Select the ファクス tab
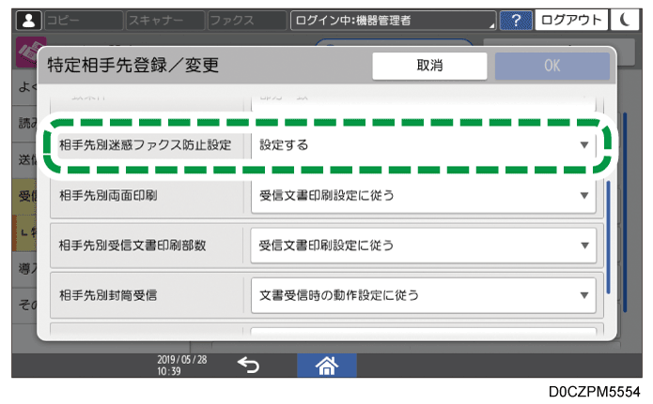653x404 pixels. point(247,20)
